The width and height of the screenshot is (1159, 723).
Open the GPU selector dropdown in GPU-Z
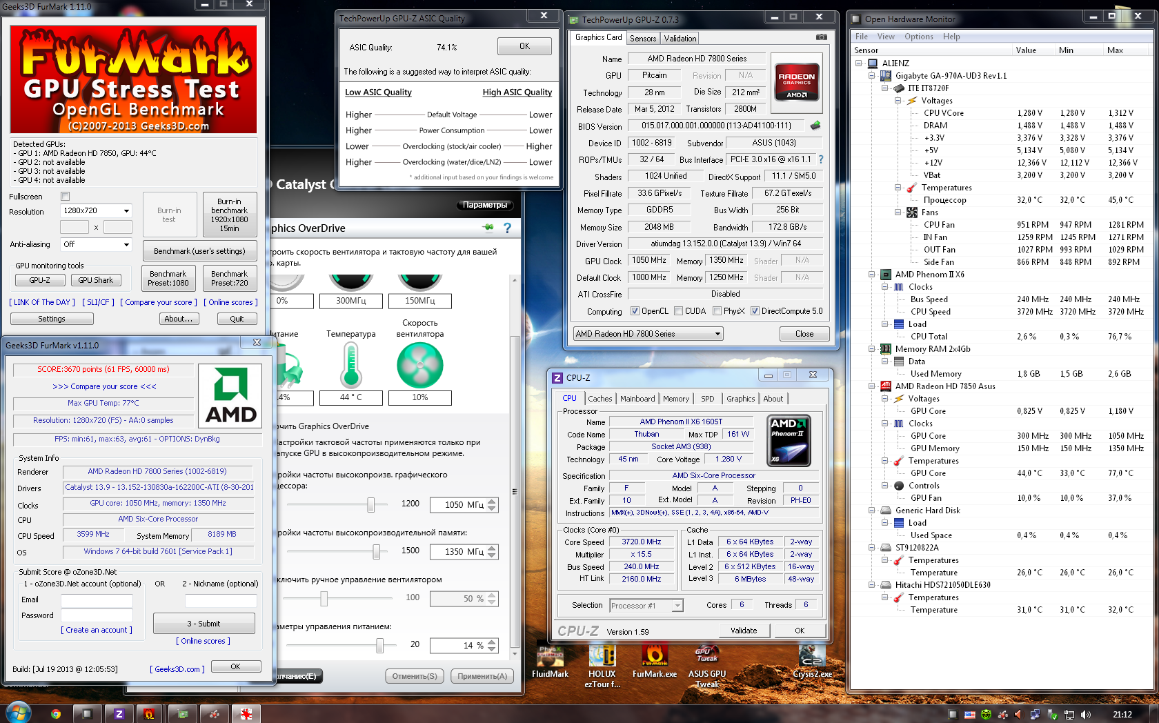coord(648,334)
